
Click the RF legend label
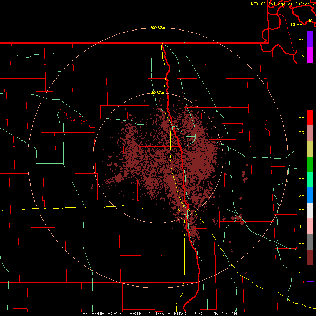(301, 39)
